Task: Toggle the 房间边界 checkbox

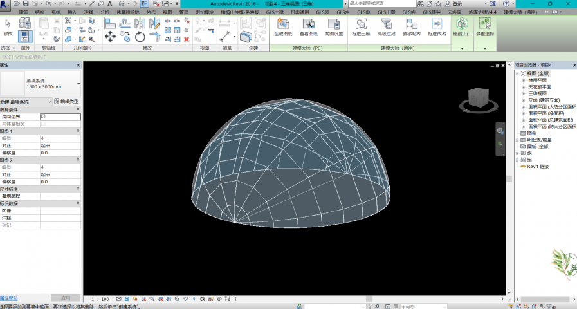Action: click(43, 117)
